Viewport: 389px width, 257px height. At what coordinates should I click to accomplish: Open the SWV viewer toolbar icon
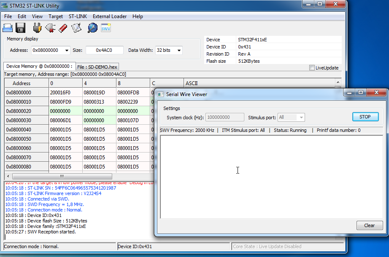[105, 28]
